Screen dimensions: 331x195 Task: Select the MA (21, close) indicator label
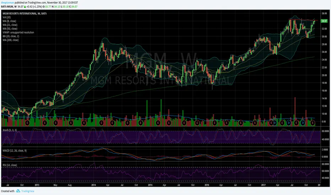point(10,25)
